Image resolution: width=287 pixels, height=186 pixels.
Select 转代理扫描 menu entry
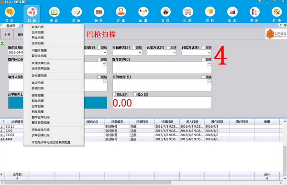[39, 76]
